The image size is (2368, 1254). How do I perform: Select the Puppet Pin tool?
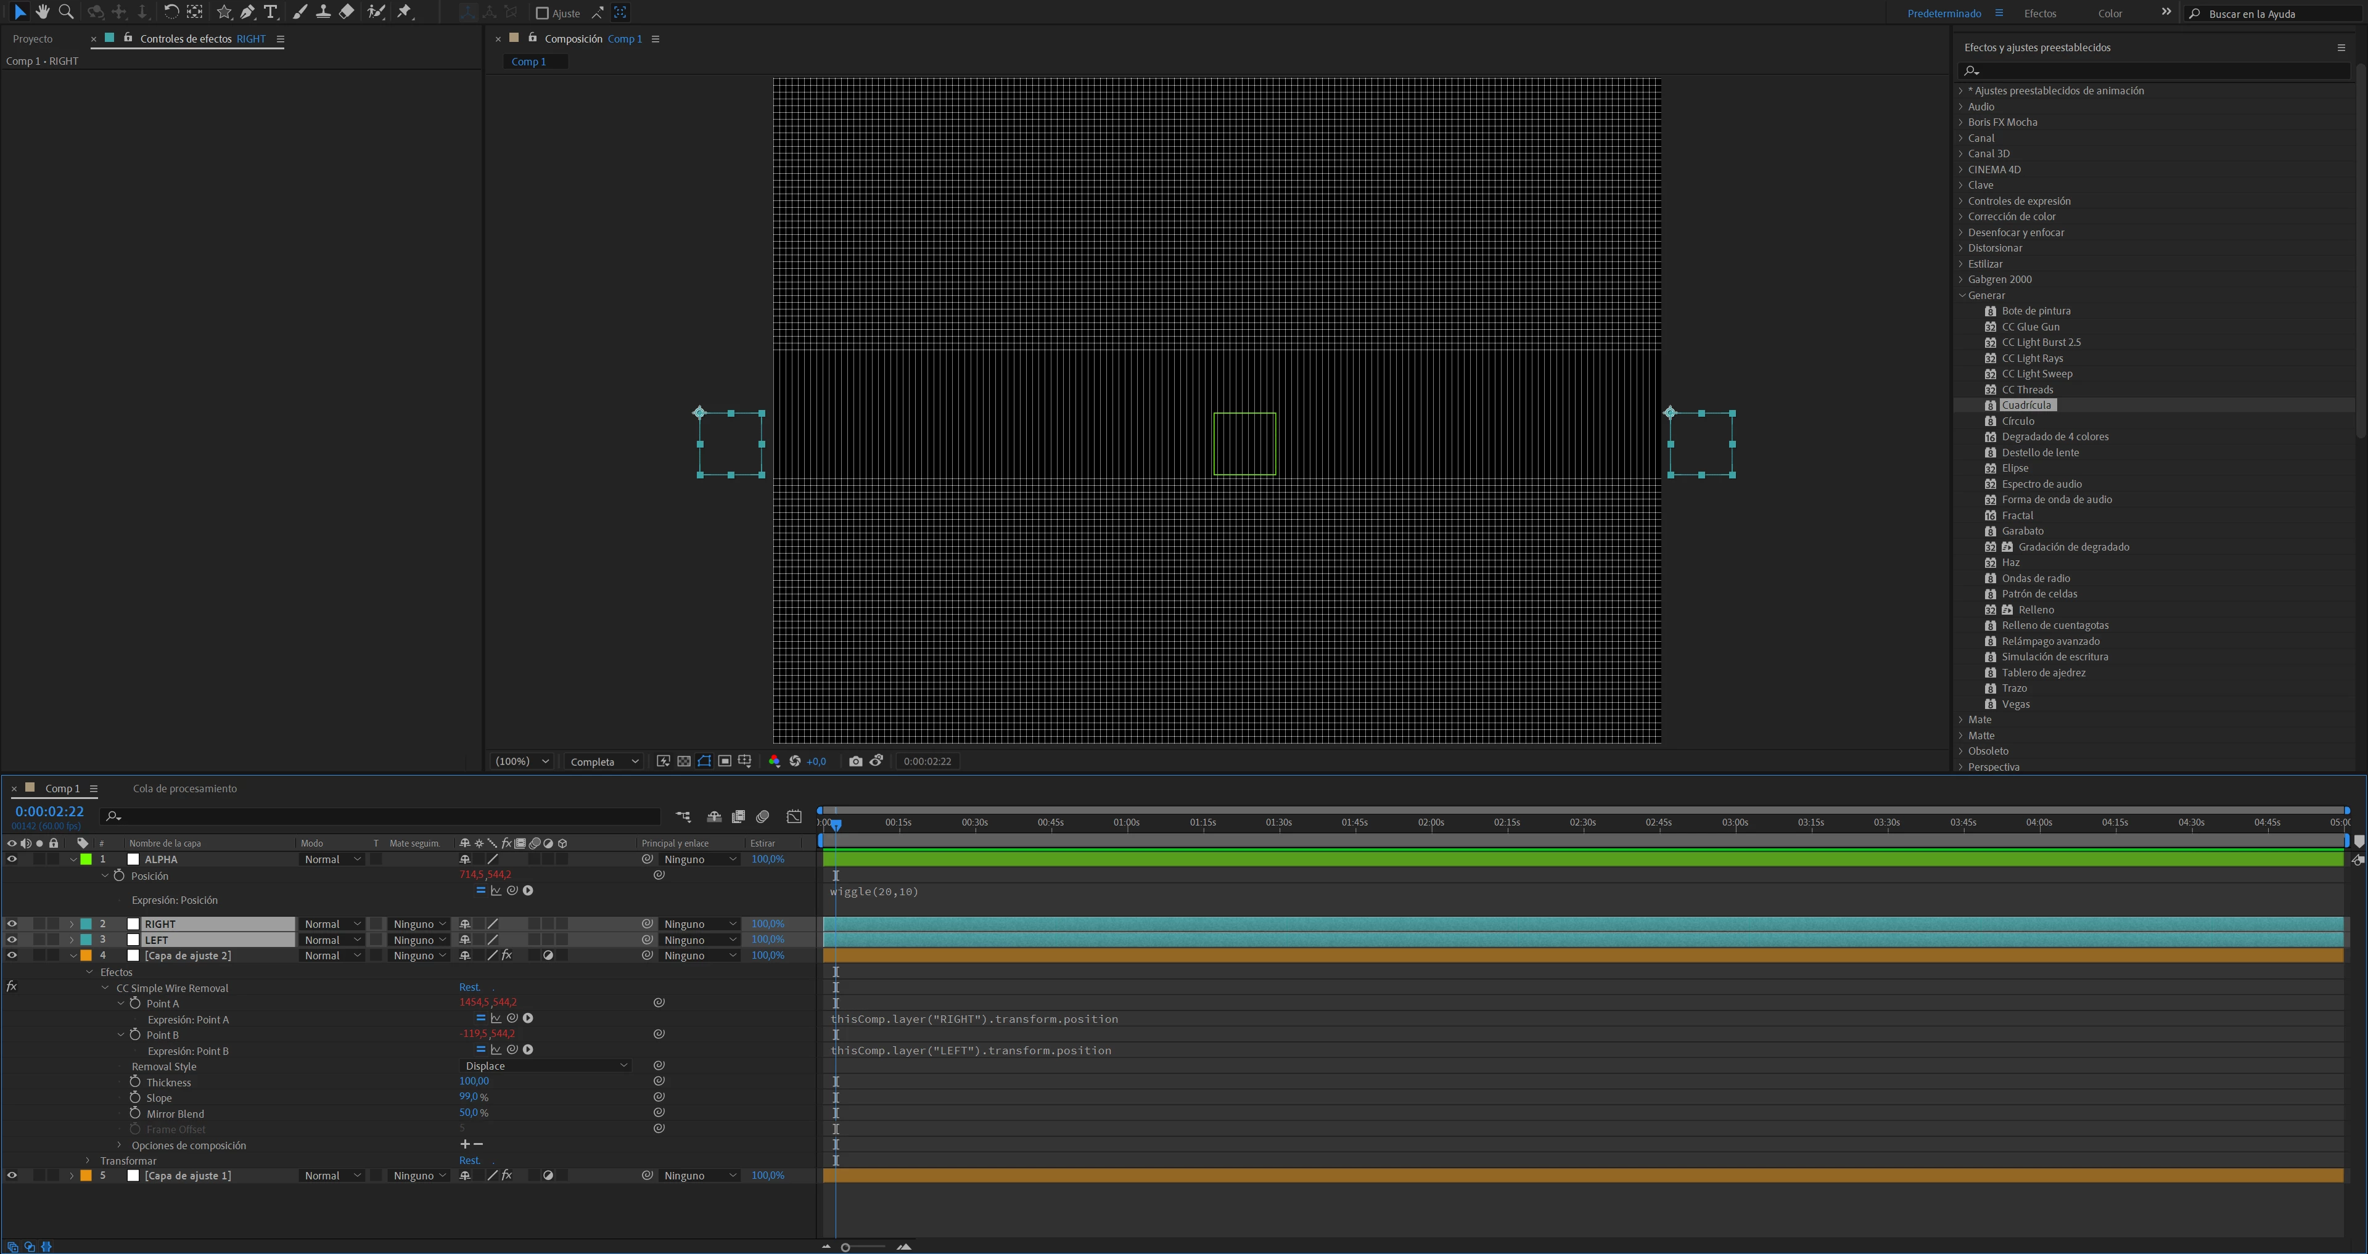[405, 12]
